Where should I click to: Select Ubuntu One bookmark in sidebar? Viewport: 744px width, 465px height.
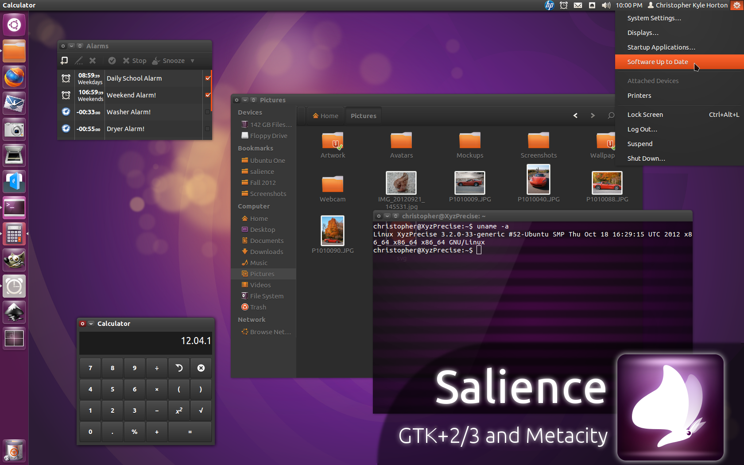tap(263, 160)
